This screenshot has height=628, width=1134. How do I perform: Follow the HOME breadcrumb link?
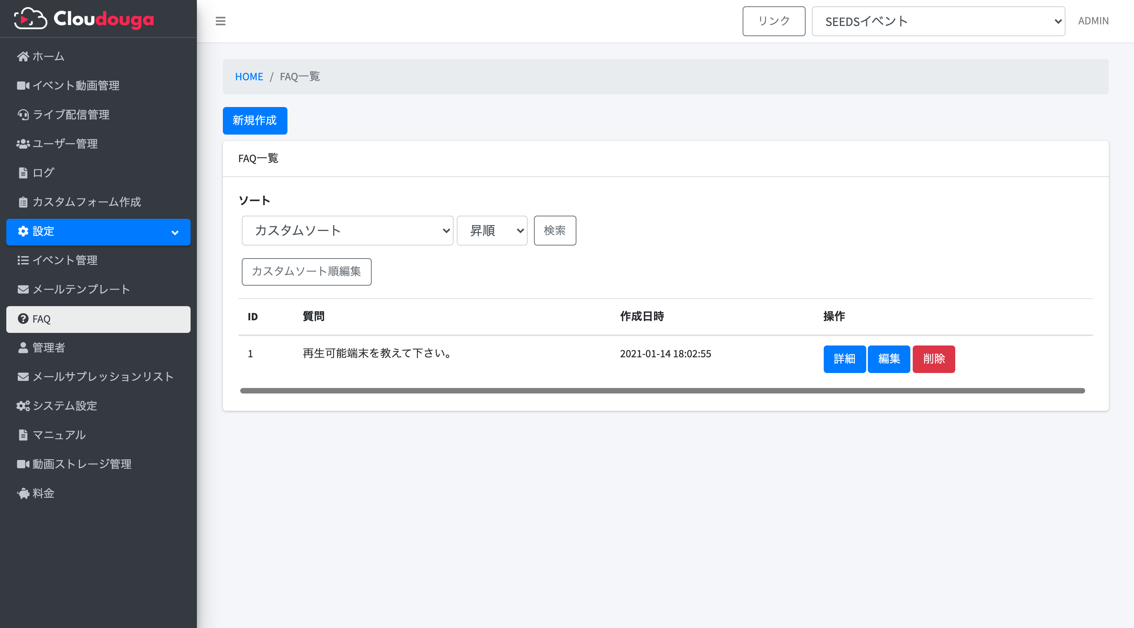point(249,77)
